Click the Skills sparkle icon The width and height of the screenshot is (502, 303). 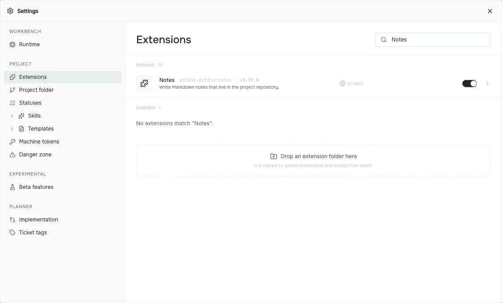coord(21,116)
